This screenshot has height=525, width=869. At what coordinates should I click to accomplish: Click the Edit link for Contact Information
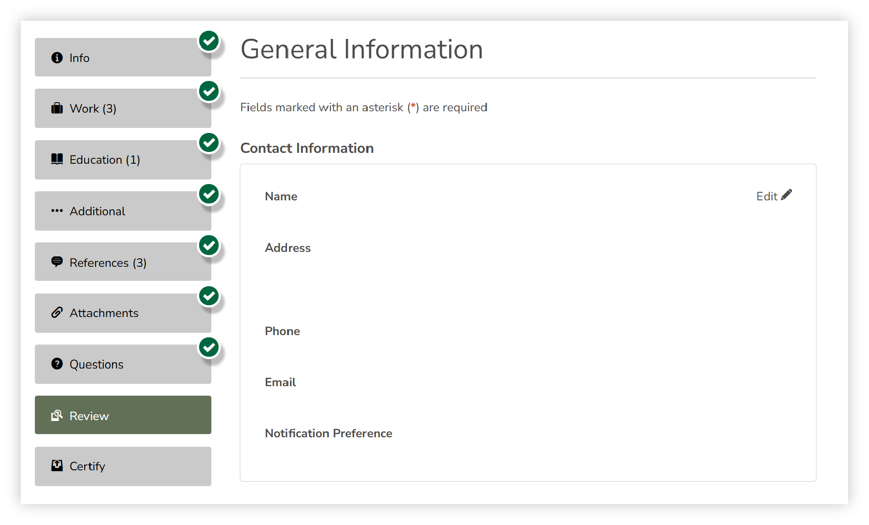point(768,196)
